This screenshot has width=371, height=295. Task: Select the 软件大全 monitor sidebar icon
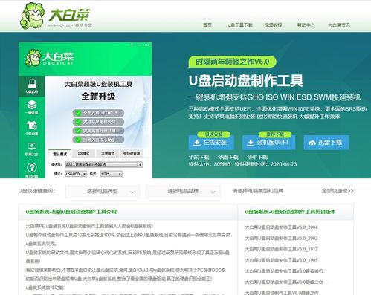click(32, 149)
